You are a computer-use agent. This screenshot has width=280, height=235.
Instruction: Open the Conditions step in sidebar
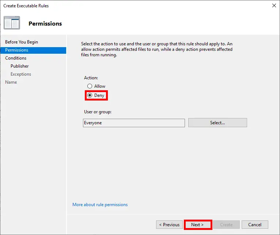[16, 58]
